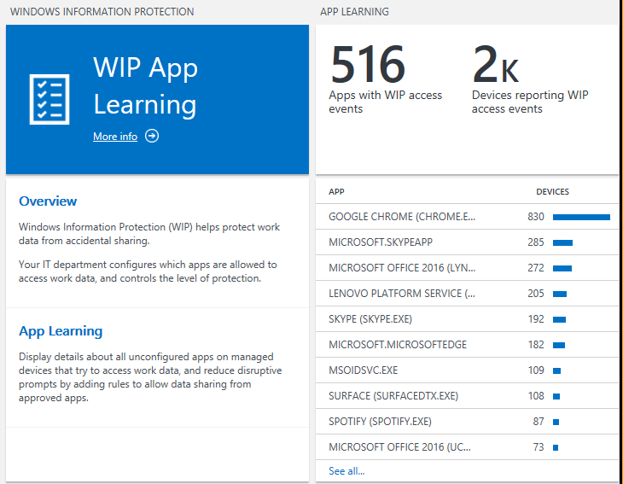The height and width of the screenshot is (484, 623).
Task: Click the WINDOWS INFORMATION PROTECTION header
Action: coord(102,12)
